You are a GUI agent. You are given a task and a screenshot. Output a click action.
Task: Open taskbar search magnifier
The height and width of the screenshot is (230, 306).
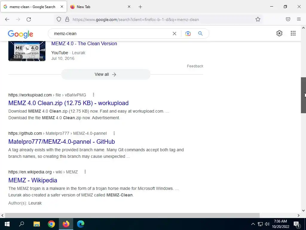[x=22, y=224]
